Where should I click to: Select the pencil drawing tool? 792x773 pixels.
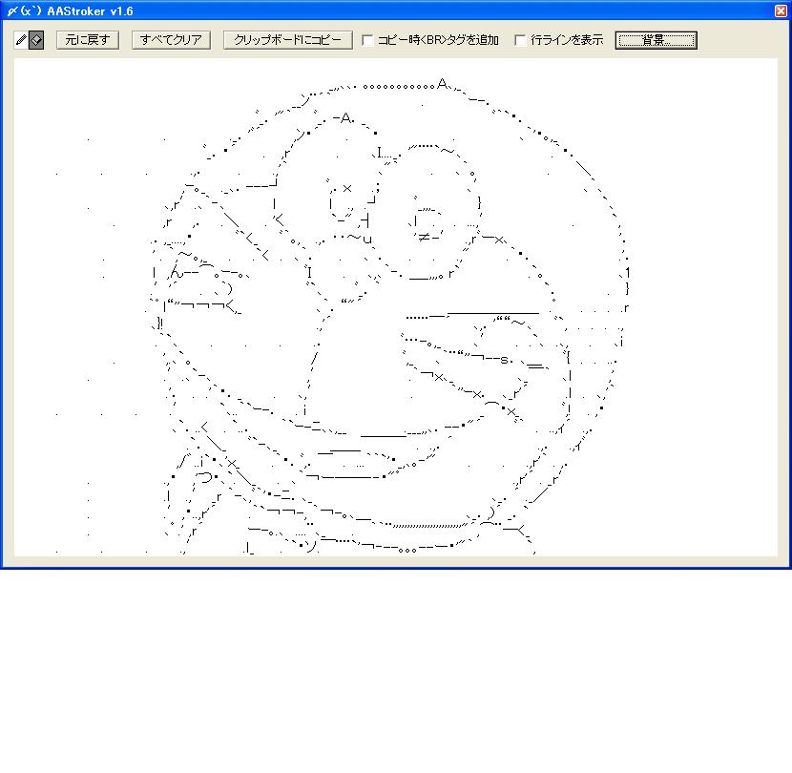[x=21, y=40]
